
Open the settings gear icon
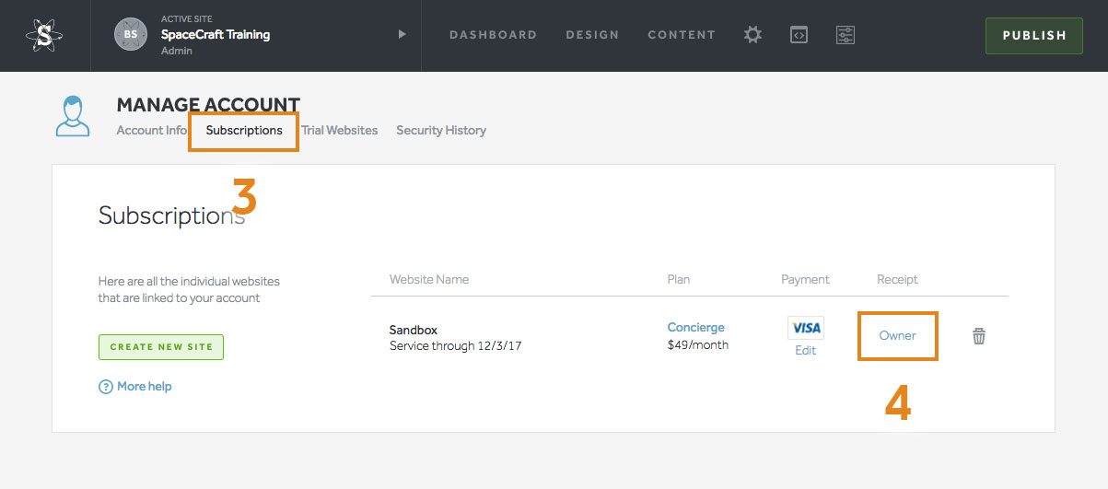(x=753, y=35)
